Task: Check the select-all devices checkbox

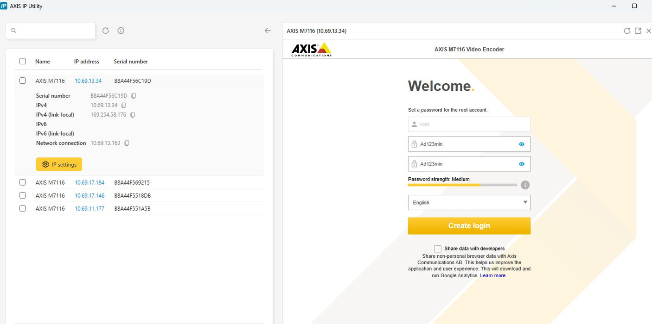Action: click(x=23, y=61)
